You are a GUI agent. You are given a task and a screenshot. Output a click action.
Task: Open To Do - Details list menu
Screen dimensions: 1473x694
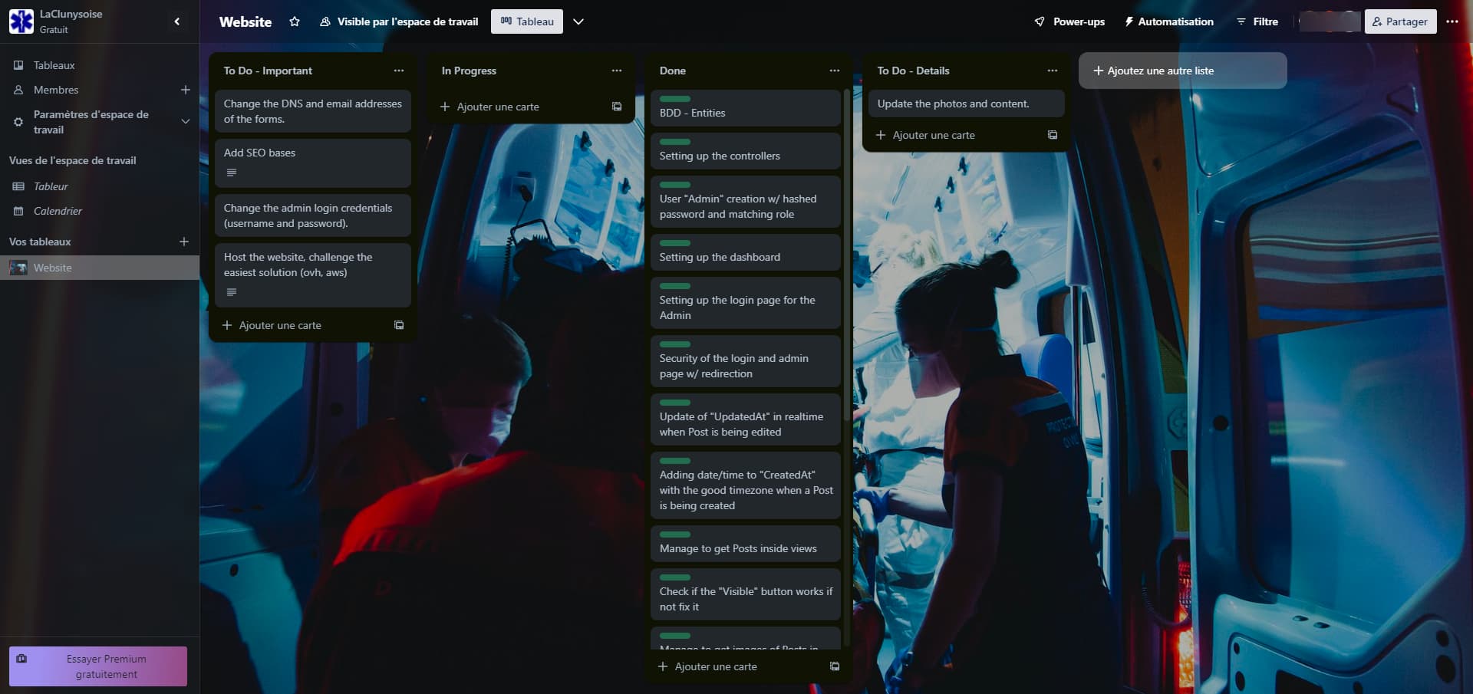click(x=1053, y=71)
